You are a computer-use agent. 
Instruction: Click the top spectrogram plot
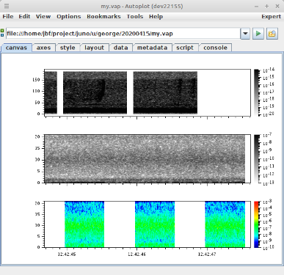pos(148,92)
